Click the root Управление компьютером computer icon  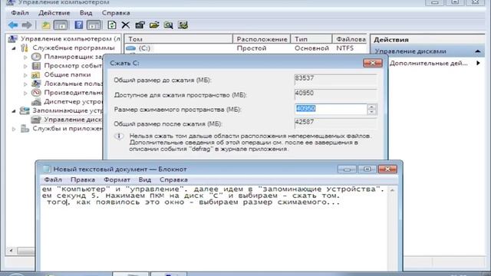pyautogui.click(x=13, y=39)
